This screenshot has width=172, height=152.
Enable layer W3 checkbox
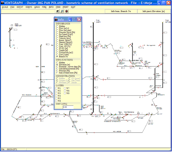pyautogui.click(x=56, y=93)
